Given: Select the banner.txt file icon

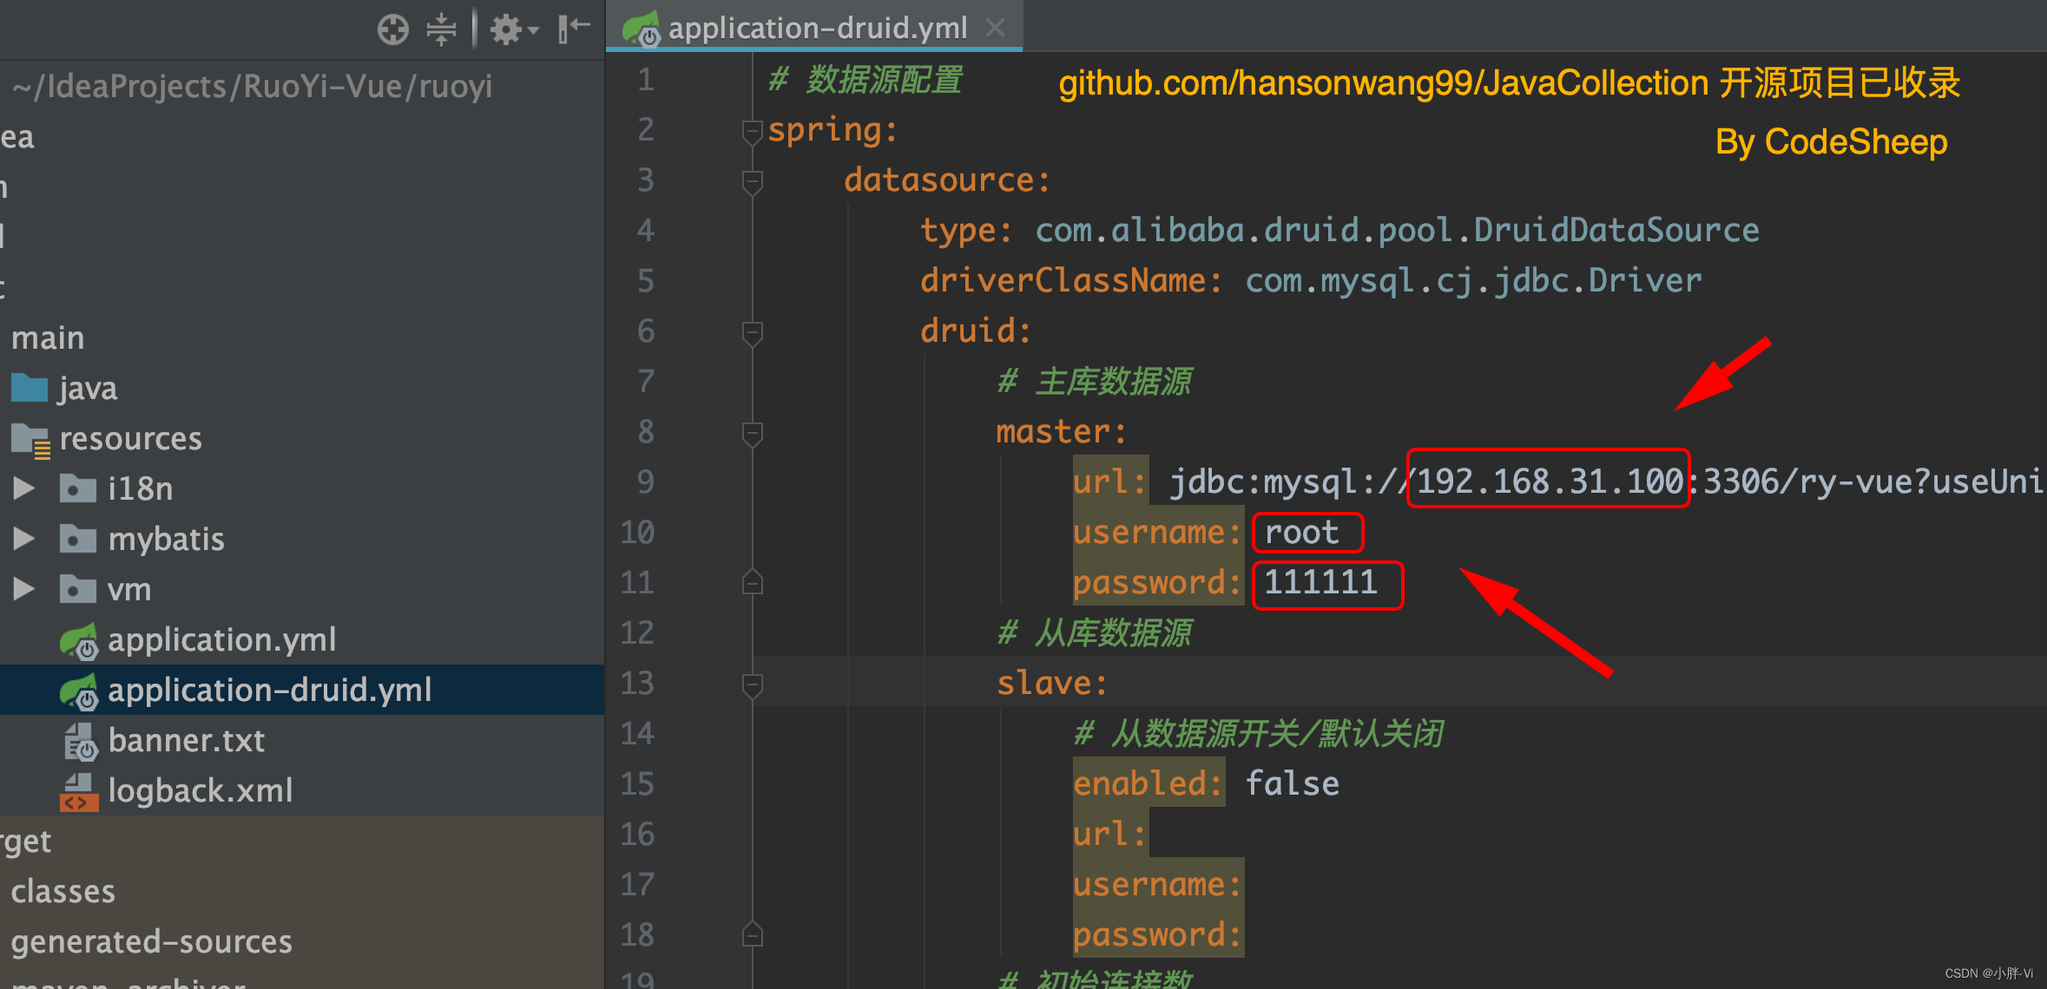Looking at the screenshot, I should tap(80, 741).
